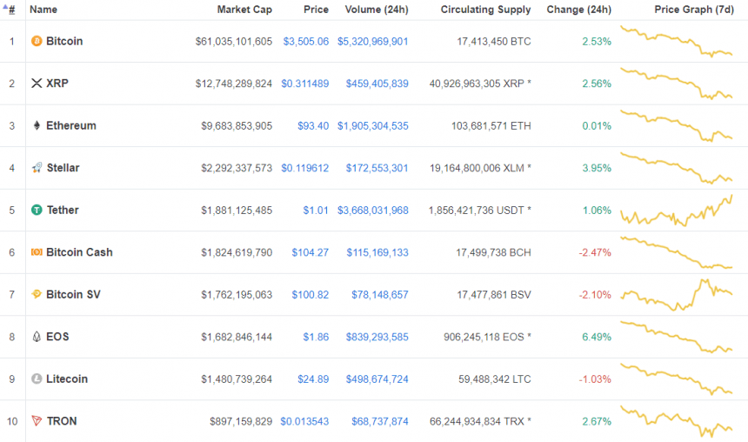Sort by Volume (24h) column header
748x442 pixels.
pos(377,10)
